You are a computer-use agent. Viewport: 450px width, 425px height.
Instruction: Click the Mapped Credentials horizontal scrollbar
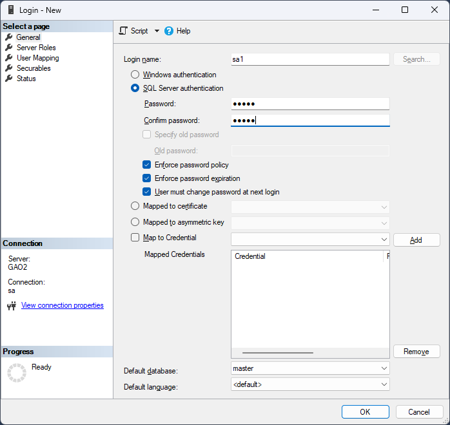pyautogui.click(x=277, y=353)
